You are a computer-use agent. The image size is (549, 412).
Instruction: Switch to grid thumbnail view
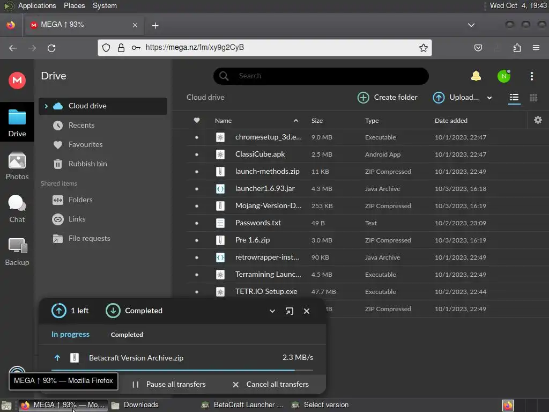tap(533, 98)
